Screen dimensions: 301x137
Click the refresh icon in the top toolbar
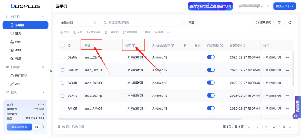(290, 23)
